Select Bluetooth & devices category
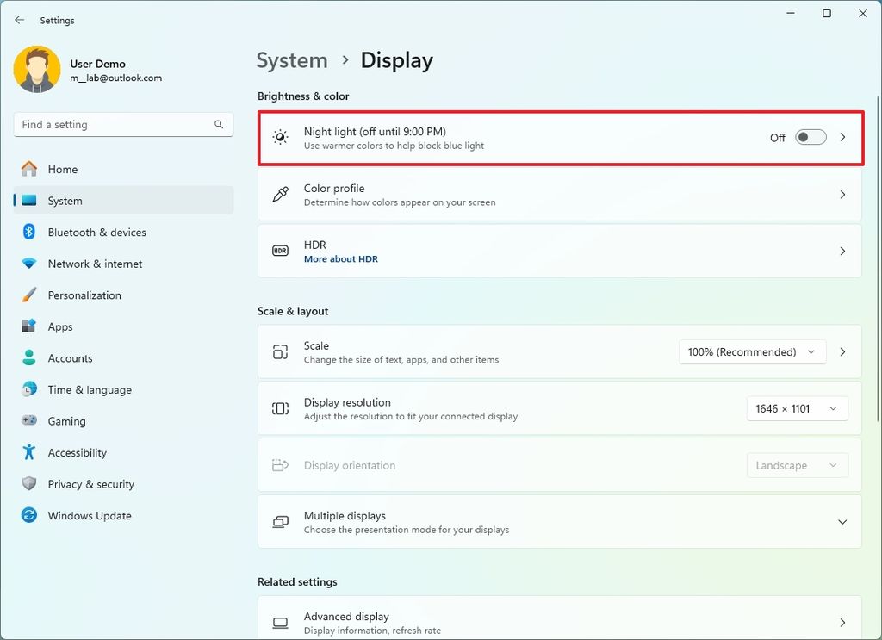Viewport: 882px width, 640px height. click(x=123, y=233)
